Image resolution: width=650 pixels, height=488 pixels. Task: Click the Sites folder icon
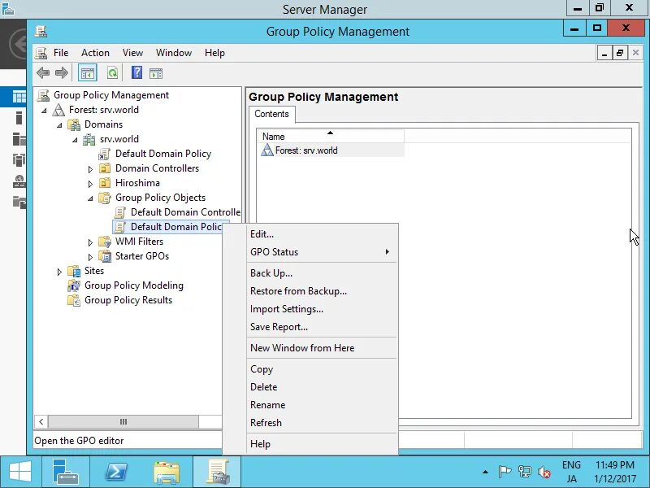pyautogui.click(x=74, y=271)
